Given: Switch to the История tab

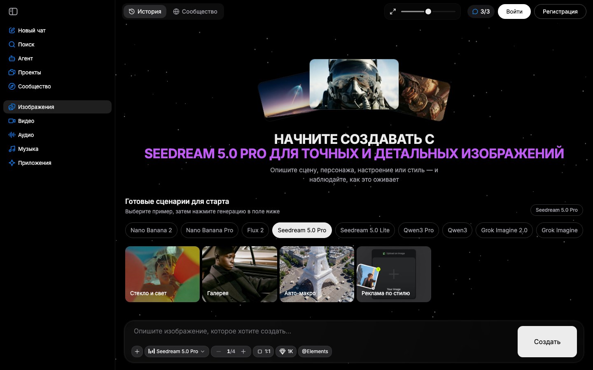Looking at the screenshot, I should click(x=145, y=12).
